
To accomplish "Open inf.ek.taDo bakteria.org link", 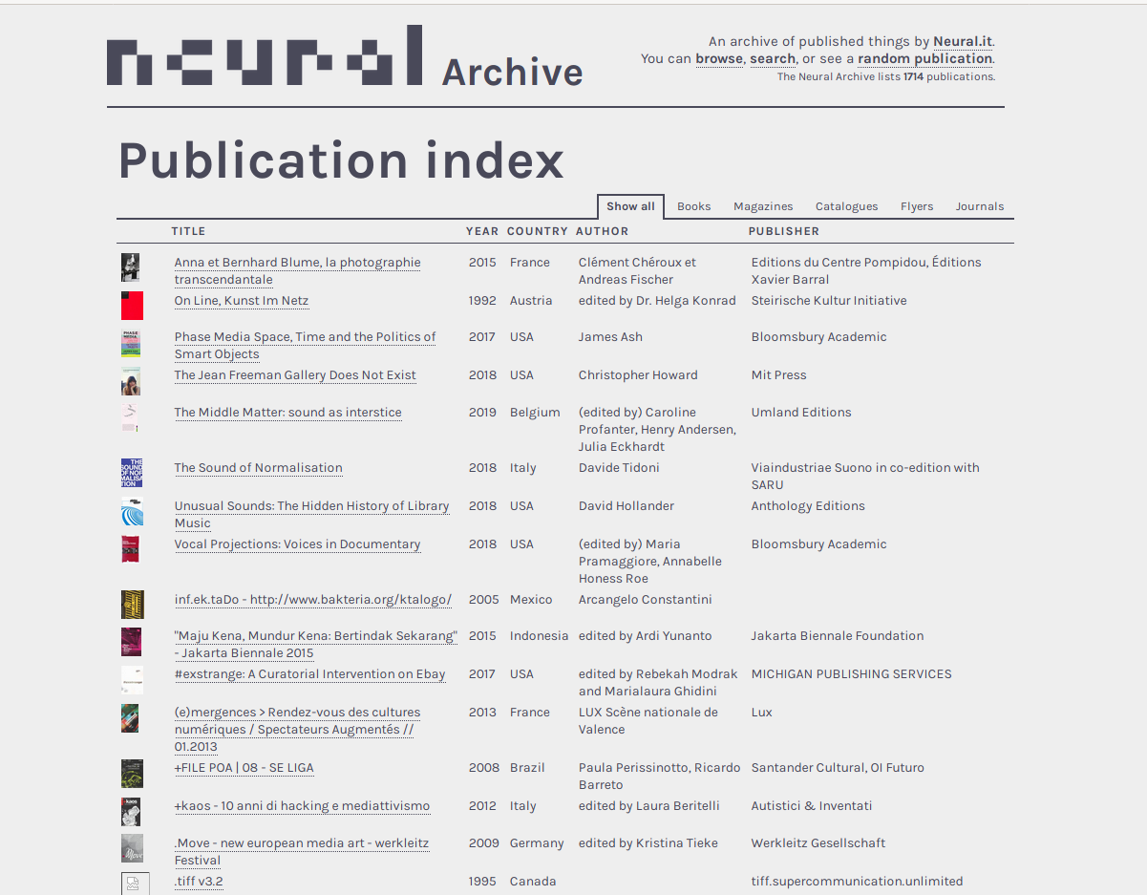I will (x=313, y=600).
